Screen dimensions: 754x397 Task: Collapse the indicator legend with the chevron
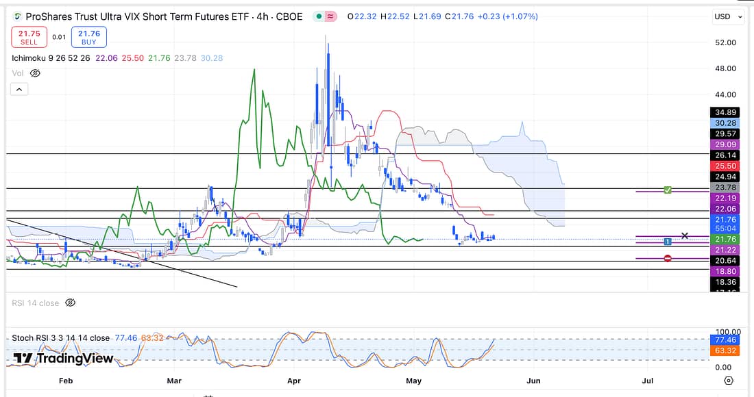tap(19, 89)
